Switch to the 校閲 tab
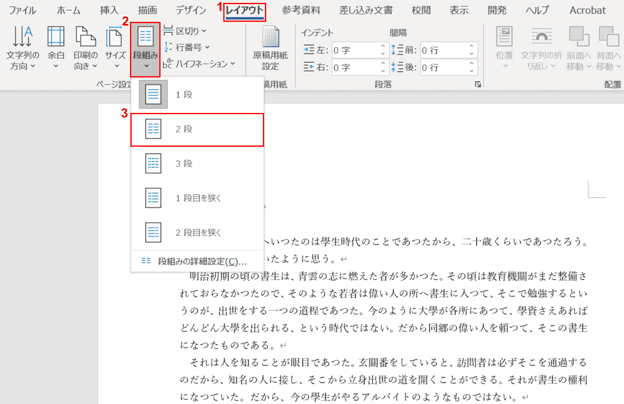This screenshot has height=404, width=624. click(421, 10)
